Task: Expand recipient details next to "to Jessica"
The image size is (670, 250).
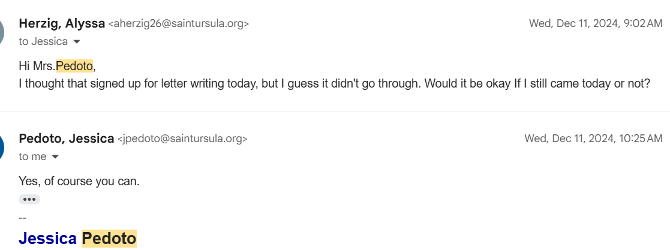Action: (77, 42)
